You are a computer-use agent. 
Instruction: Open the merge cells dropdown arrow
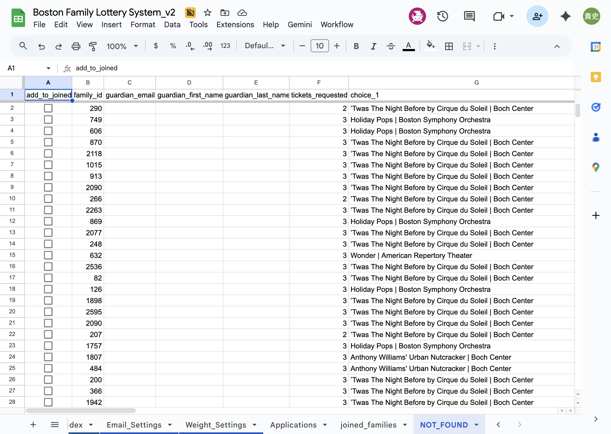pyautogui.click(x=478, y=46)
